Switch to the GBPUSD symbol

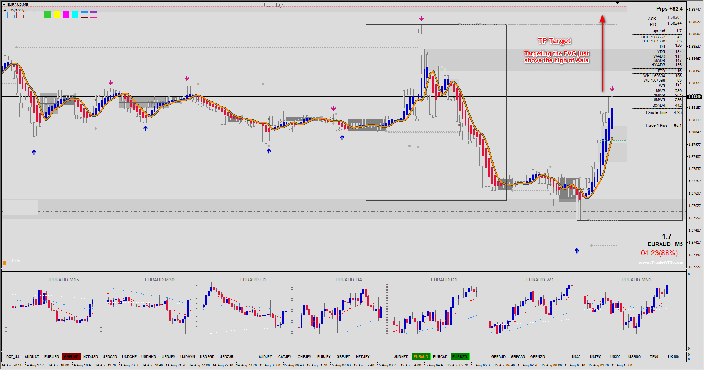pos(71,356)
